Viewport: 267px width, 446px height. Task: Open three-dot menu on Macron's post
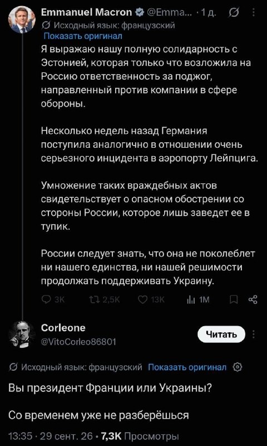point(254,12)
